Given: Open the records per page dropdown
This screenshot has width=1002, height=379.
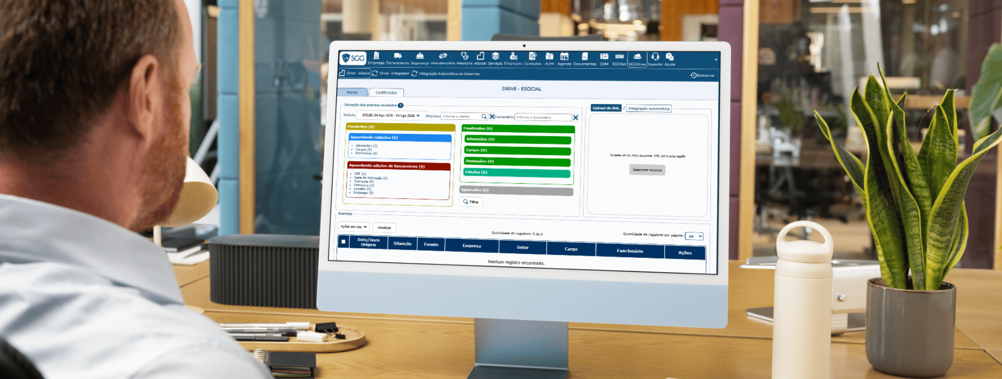Looking at the screenshot, I should pyautogui.click(x=694, y=236).
